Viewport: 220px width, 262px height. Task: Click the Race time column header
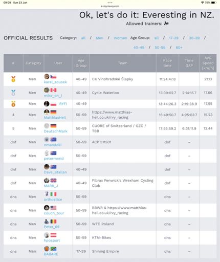(167, 63)
